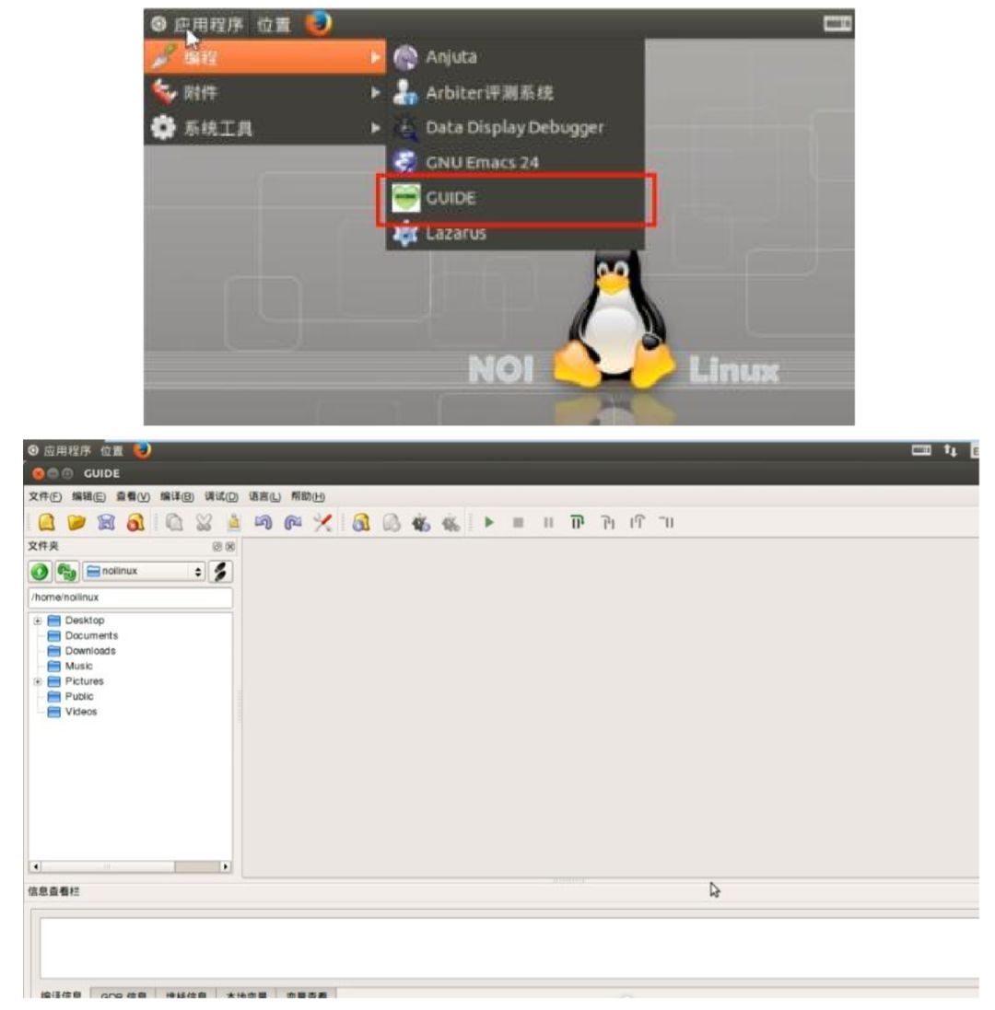Open the 帮助(H) menu in GUIDE
The width and height of the screenshot is (995, 1010).
tap(308, 496)
